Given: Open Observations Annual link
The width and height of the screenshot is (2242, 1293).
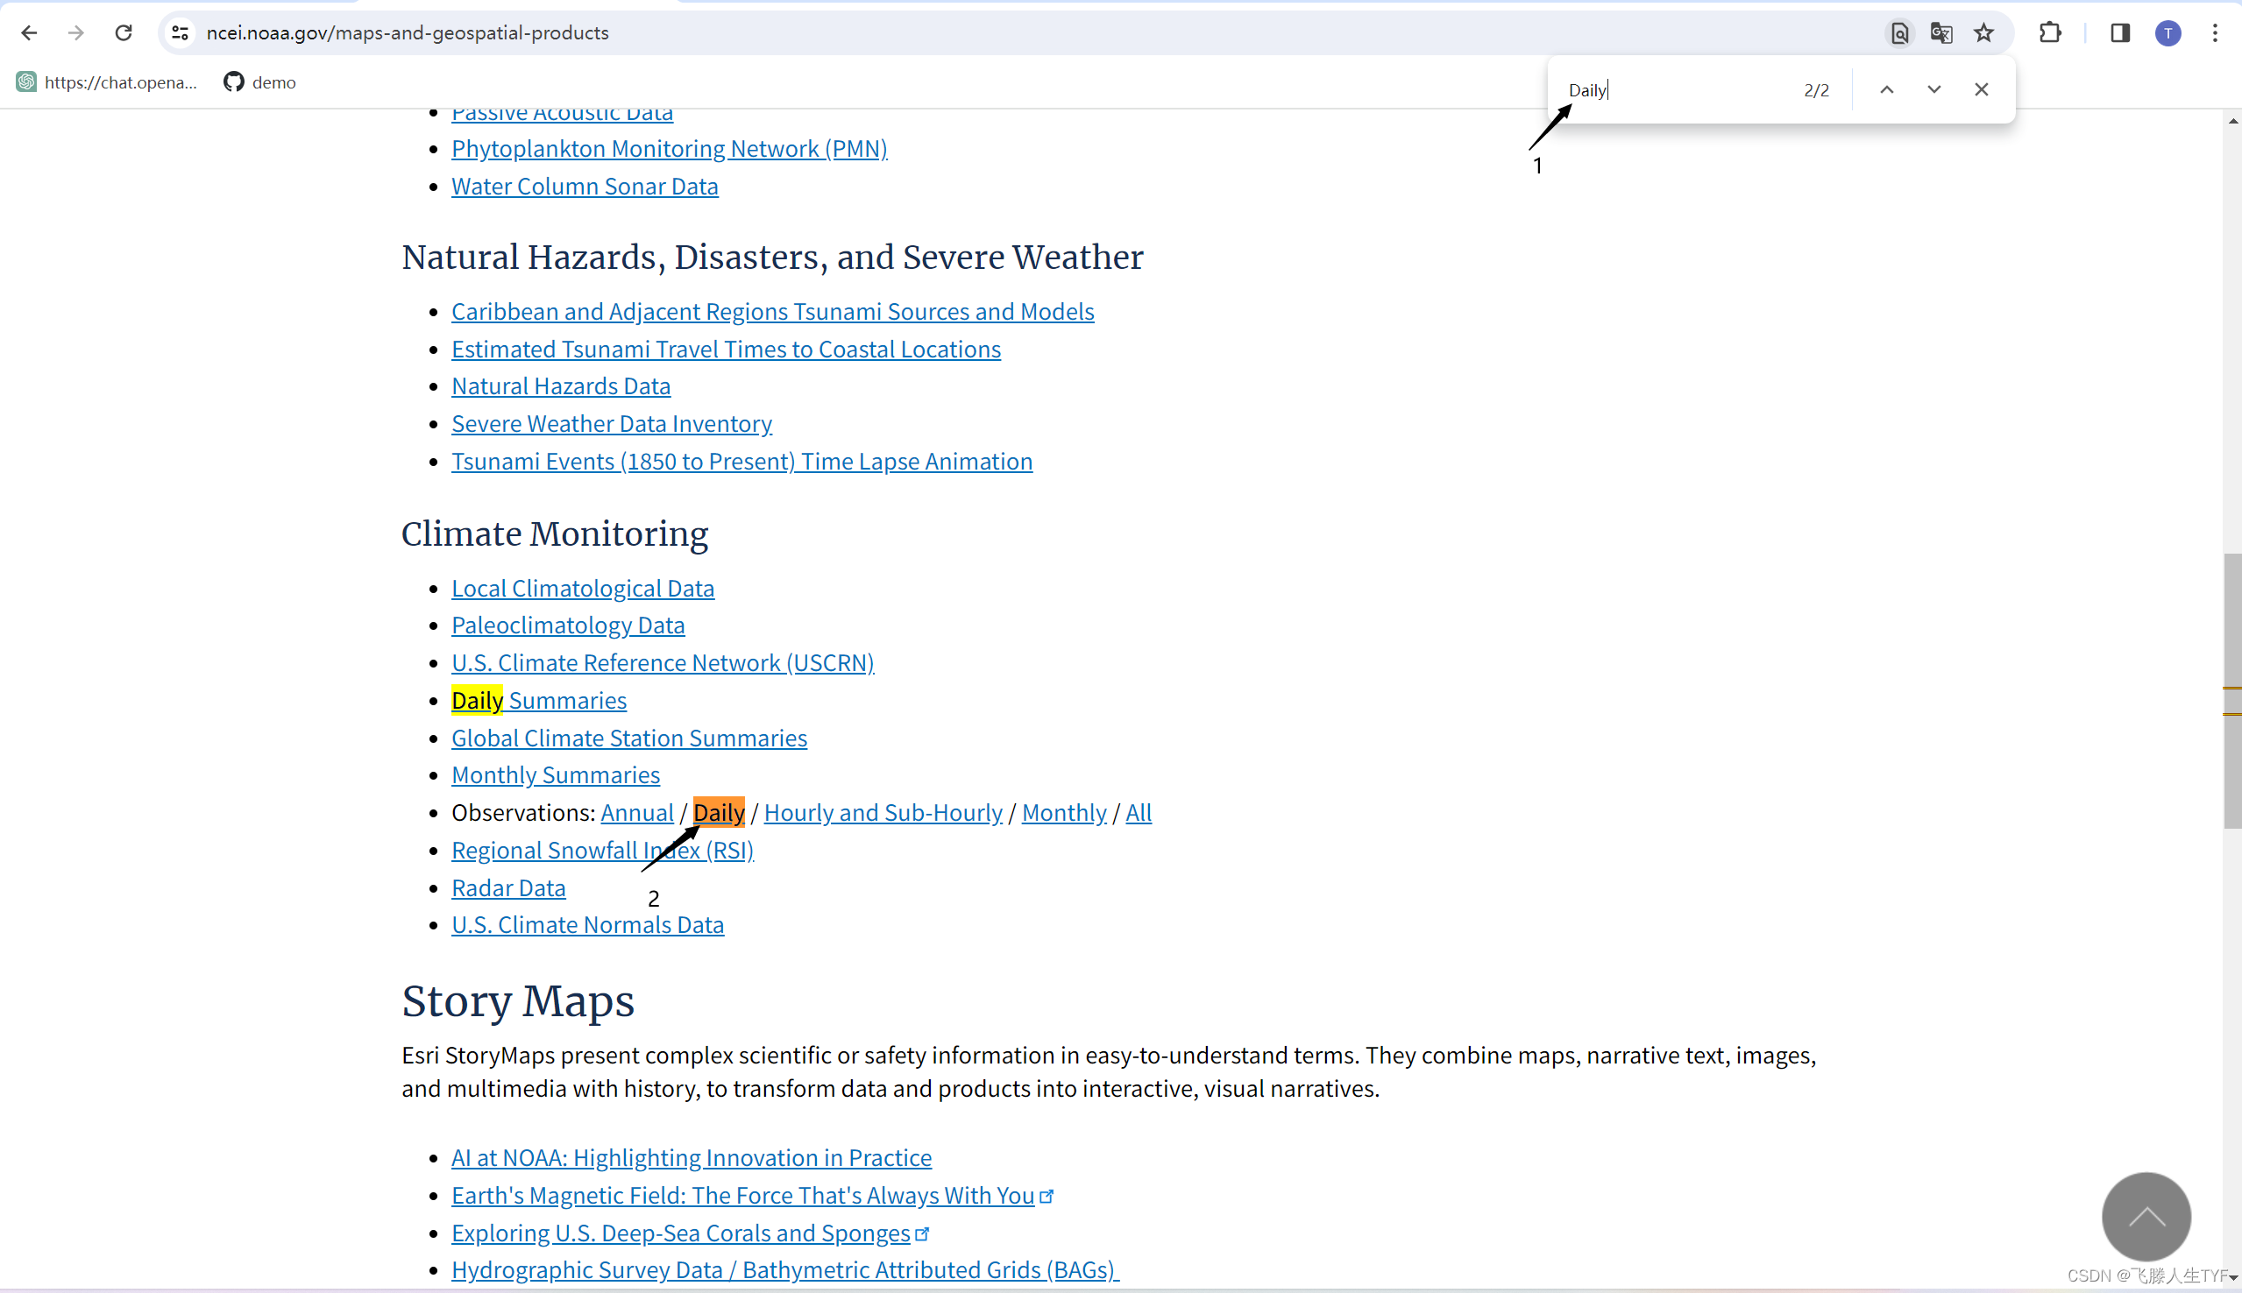Looking at the screenshot, I should [x=637, y=813].
